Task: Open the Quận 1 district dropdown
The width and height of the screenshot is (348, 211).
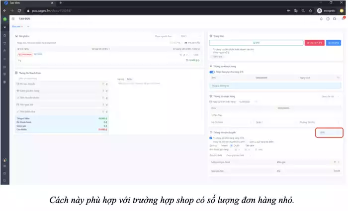Action: (275, 122)
